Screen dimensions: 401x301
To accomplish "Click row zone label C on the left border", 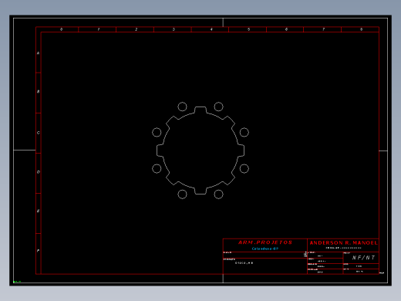I will pos(39,133).
